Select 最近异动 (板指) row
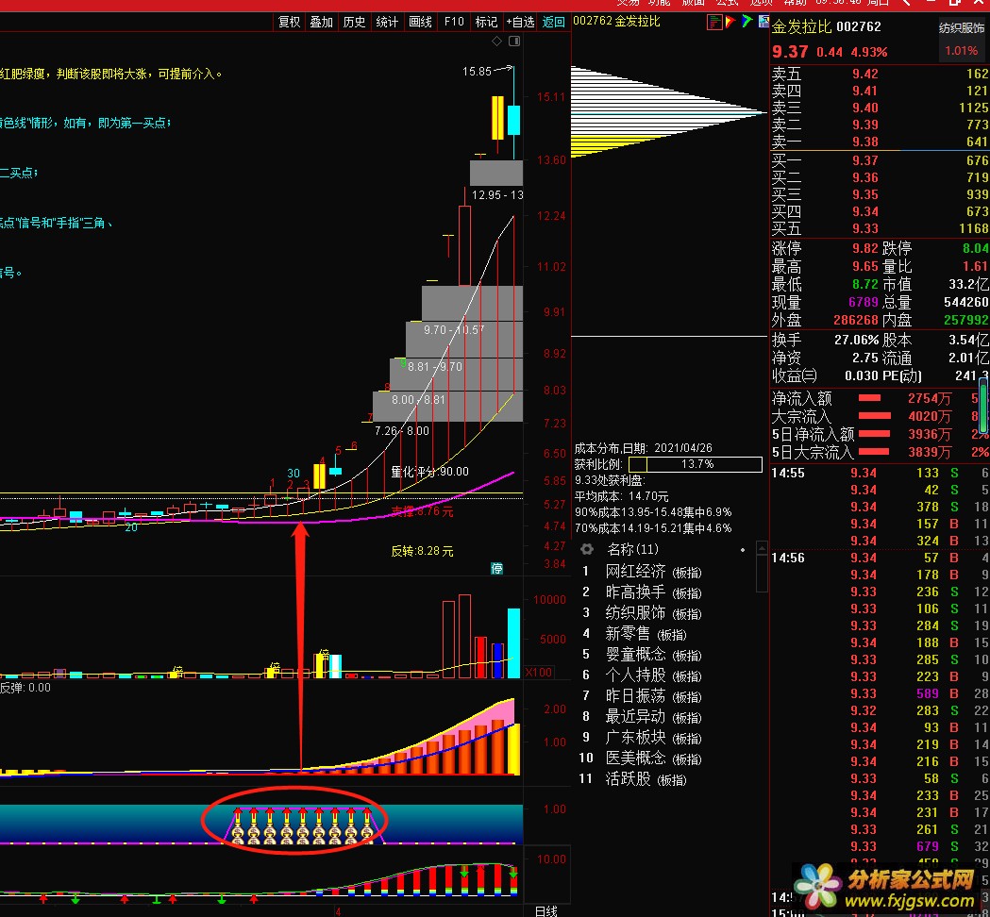Screen dimensions: 990x917 click(653, 718)
